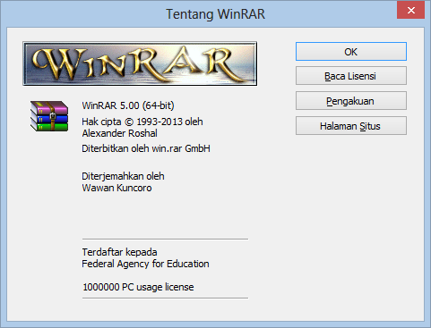Click the Diterjemahkan oleh label
The image size is (431, 328).
[123, 176]
